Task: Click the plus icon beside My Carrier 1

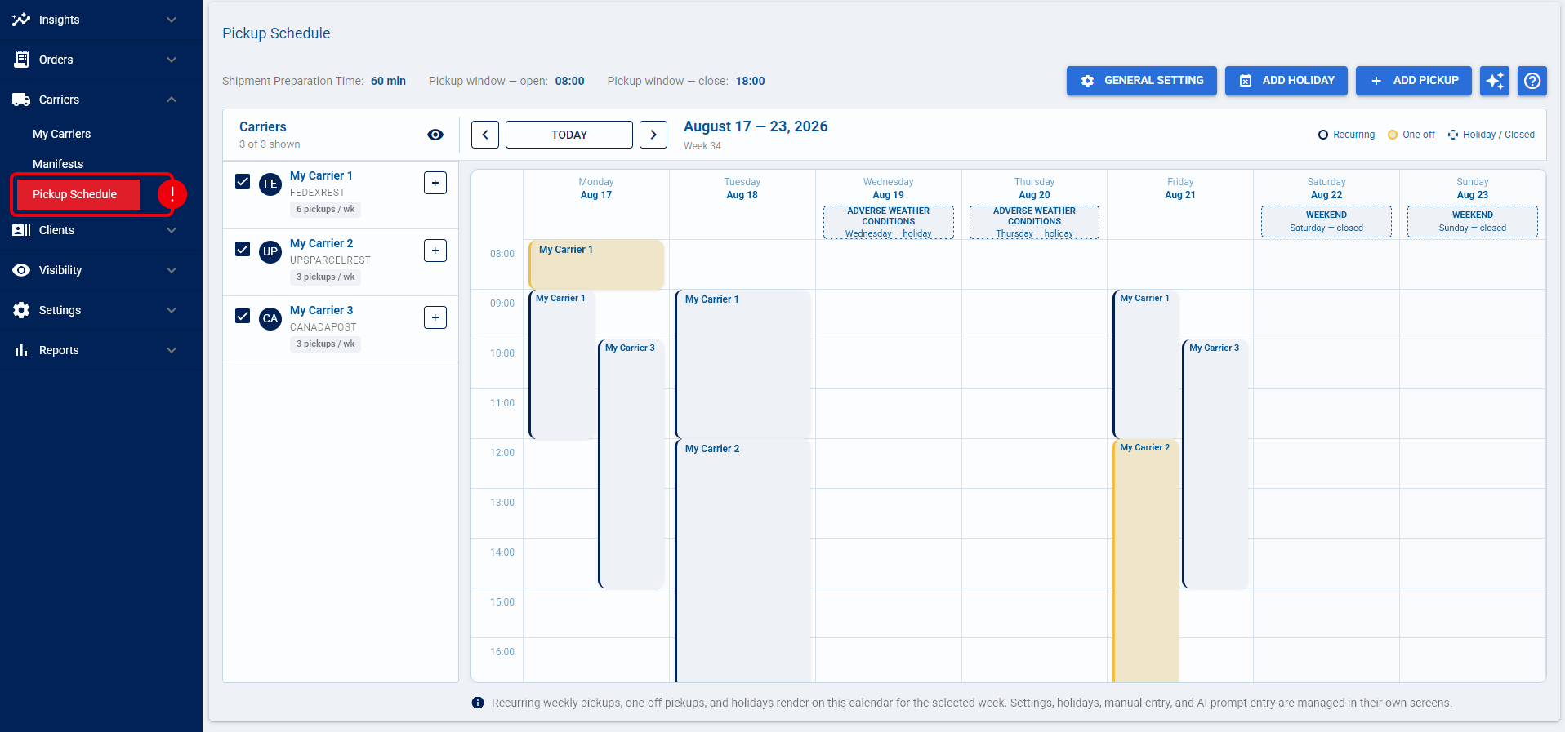Action: (435, 183)
